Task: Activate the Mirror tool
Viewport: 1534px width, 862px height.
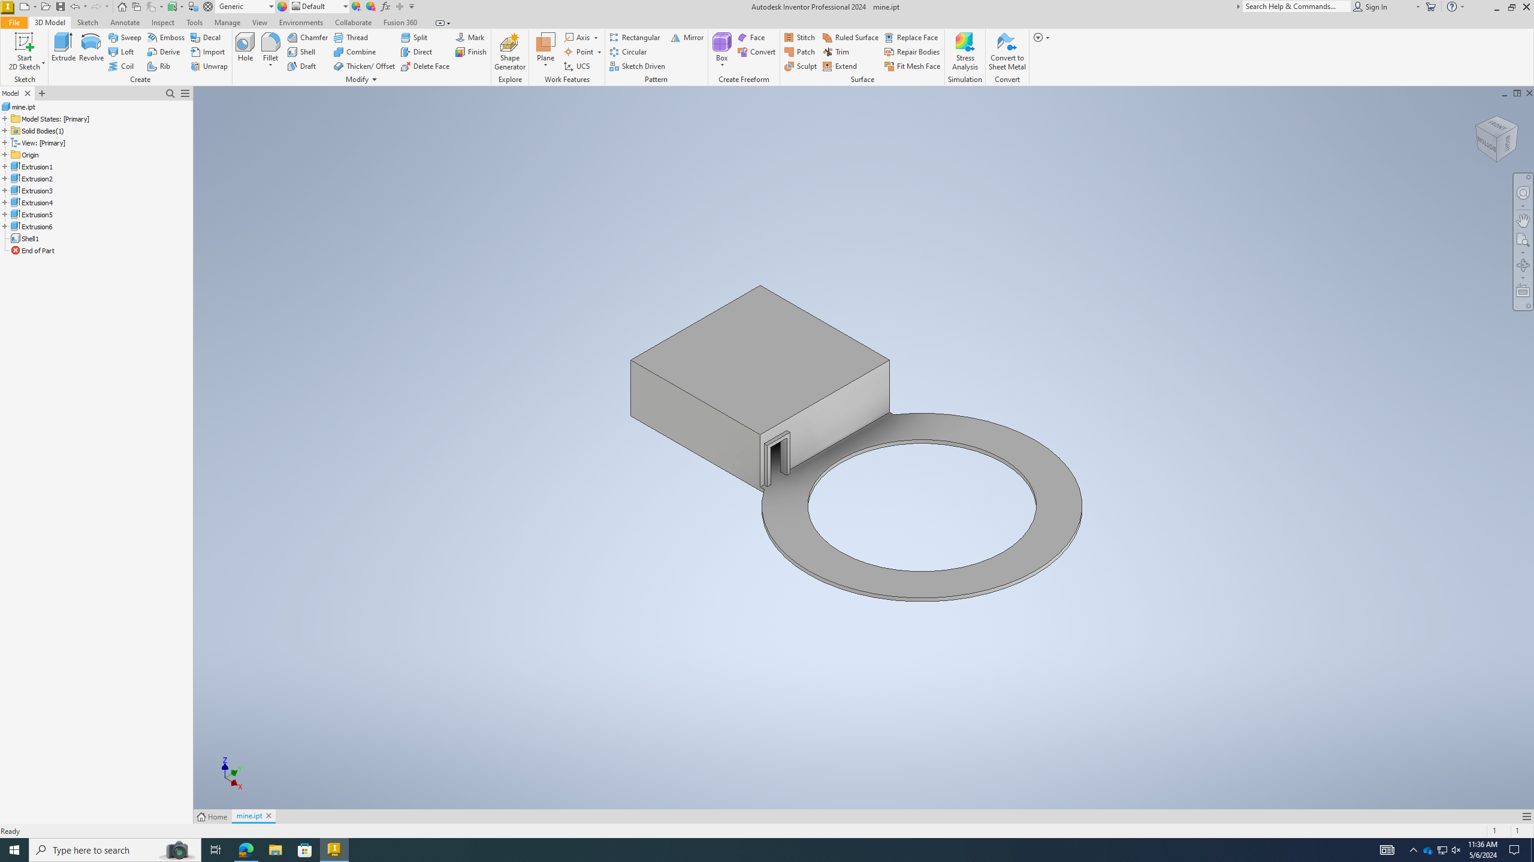Action: 687,37
